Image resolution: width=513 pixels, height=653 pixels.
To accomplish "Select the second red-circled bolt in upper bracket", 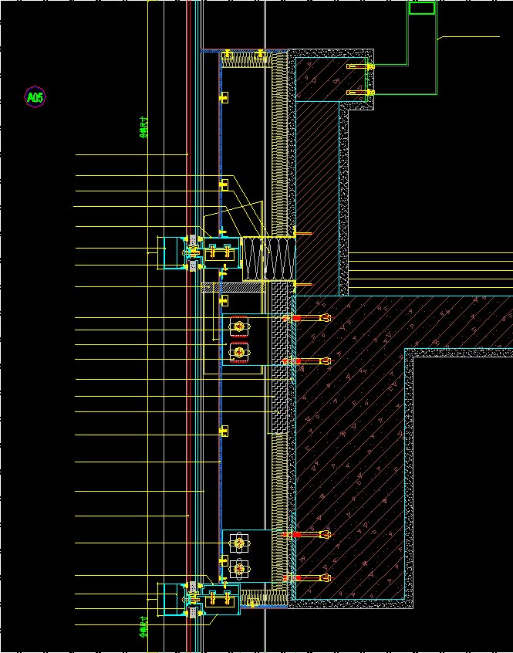I will pos(239,353).
